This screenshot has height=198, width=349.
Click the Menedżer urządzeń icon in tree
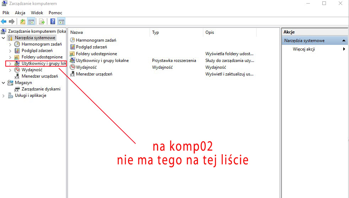point(17,76)
